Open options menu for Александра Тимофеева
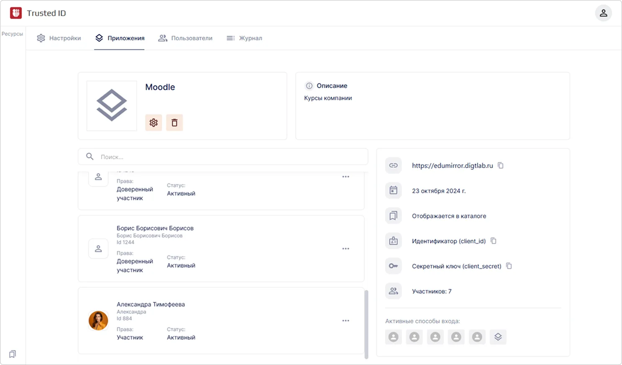The image size is (622, 365). [x=346, y=321]
